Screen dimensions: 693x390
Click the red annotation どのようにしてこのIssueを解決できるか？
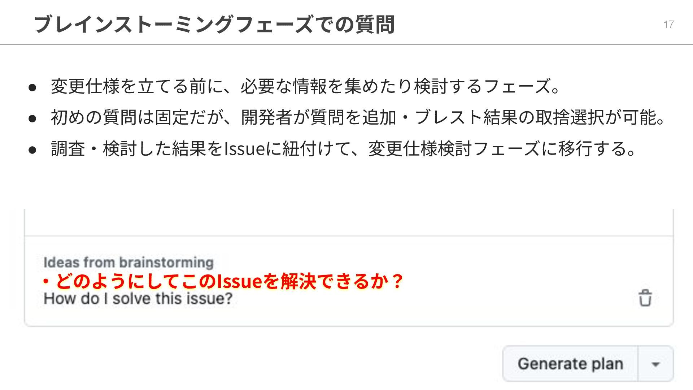click(x=222, y=281)
